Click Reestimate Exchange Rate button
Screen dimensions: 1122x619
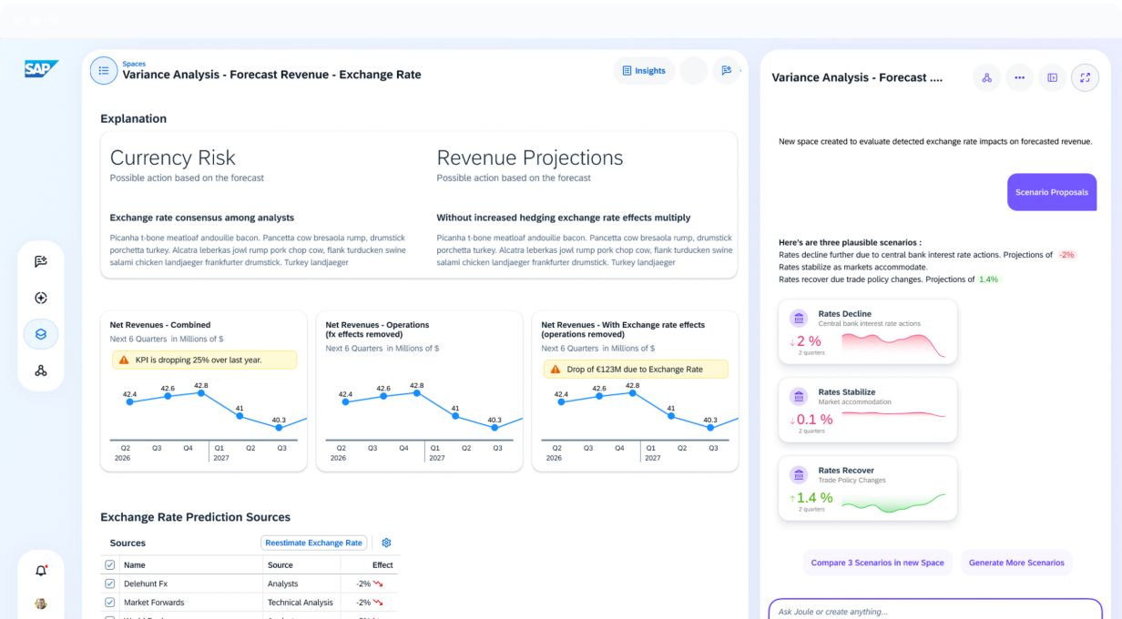[x=314, y=543]
